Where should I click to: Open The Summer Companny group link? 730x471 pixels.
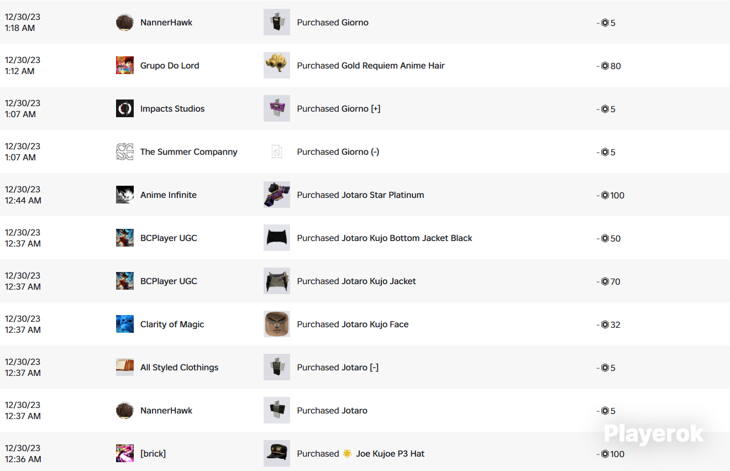click(189, 152)
